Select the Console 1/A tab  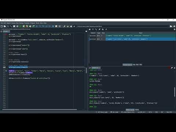pyautogui.click(x=96, y=68)
